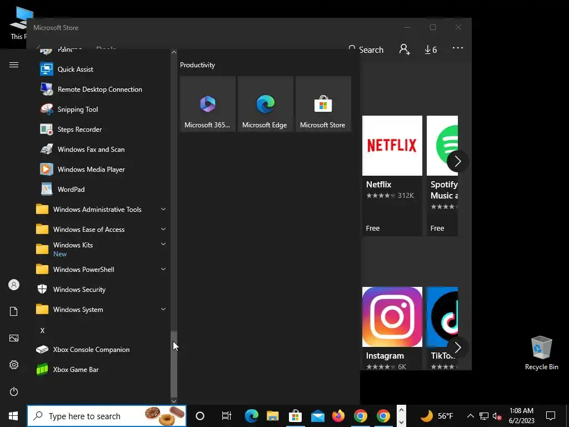Expand the Windows Ease of Access folder
This screenshot has width=569, height=427.
tap(102, 229)
